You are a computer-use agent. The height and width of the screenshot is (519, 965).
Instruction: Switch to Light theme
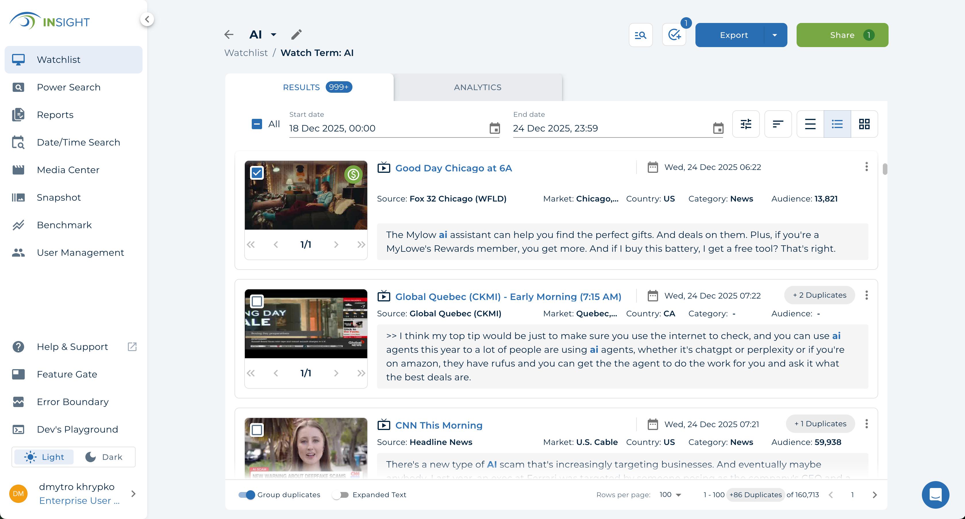tap(44, 457)
